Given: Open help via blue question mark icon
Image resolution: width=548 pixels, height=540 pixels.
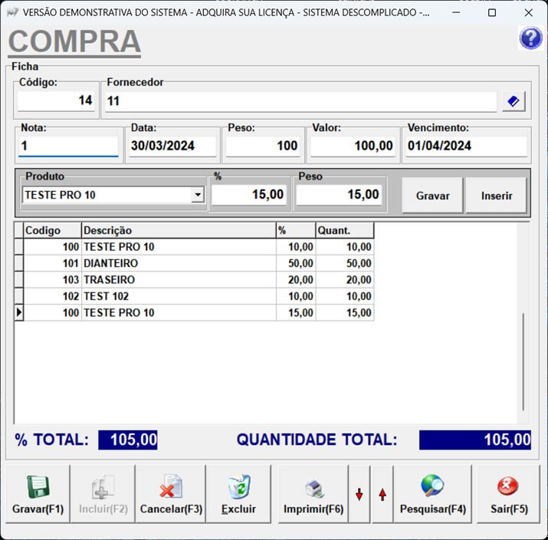Looking at the screenshot, I should 530,38.
